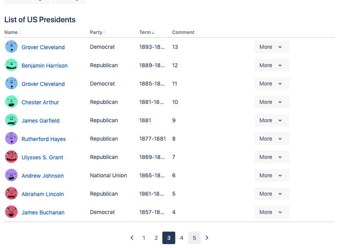Go to page 1 of the list
Image resolution: width=338 pixels, height=248 pixels.
[144, 238]
